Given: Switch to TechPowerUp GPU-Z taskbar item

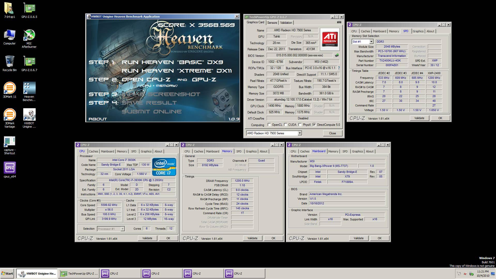Looking at the screenshot, I should pyautogui.click(x=79, y=274).
